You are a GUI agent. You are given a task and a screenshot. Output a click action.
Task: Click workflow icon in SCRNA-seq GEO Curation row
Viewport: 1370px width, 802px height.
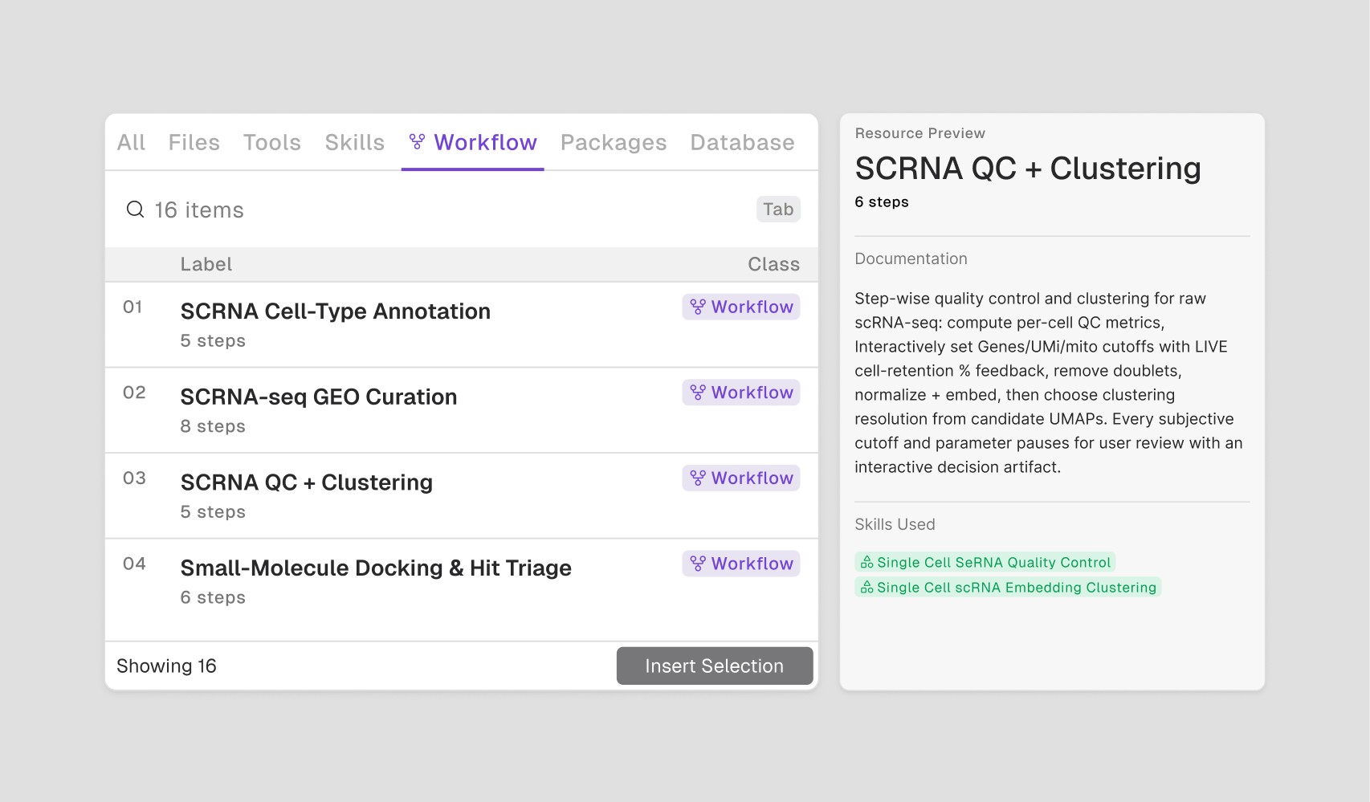tap(698, 393)
